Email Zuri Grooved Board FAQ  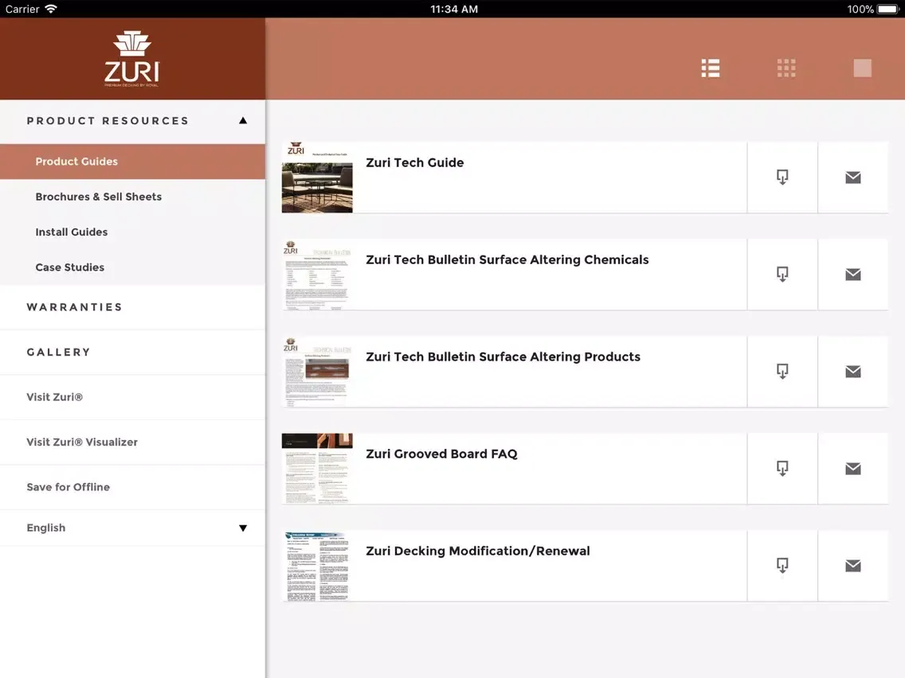click(853, 468)
